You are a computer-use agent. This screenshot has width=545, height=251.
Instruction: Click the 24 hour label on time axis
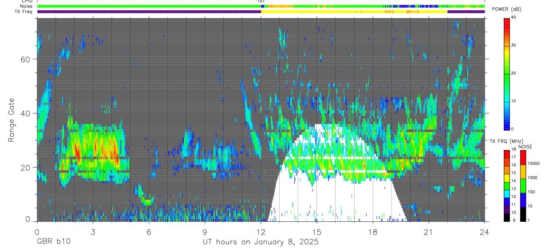(485, 232)
